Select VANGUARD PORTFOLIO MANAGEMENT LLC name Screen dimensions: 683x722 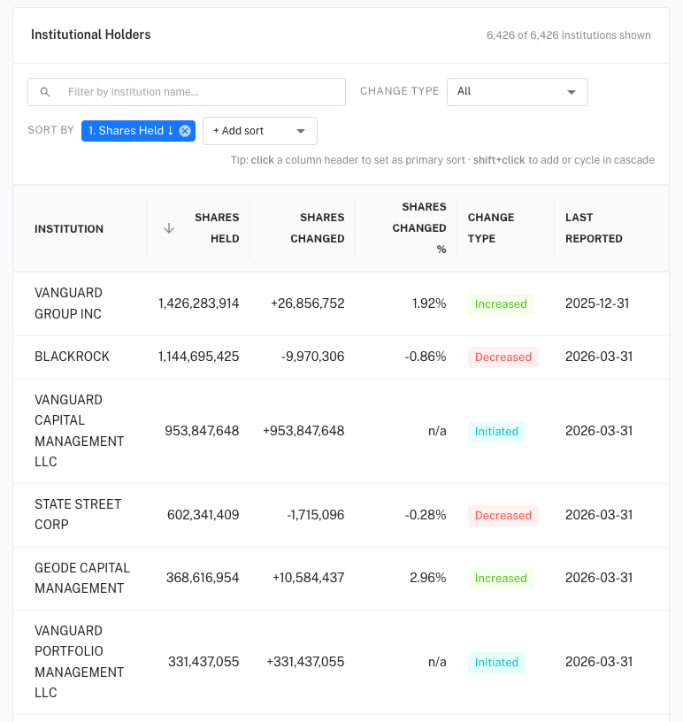coord(80,662)
